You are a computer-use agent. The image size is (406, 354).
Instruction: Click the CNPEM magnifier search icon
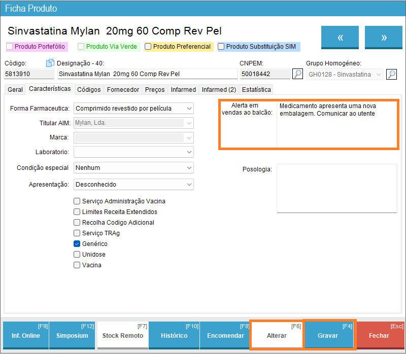(x=298, y=74)
